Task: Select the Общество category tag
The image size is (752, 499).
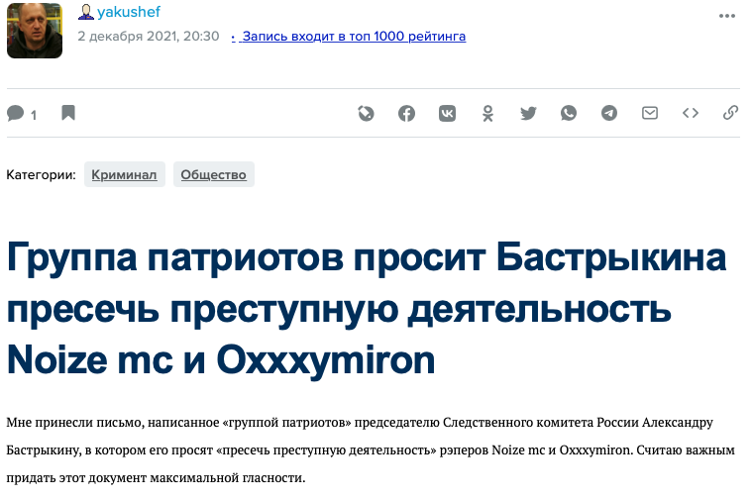Action: click(214, 175)
